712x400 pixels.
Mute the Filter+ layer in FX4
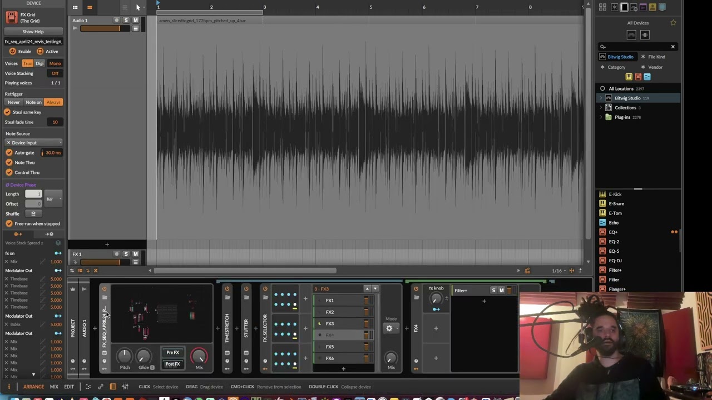pyautogui.click(x=502, y=291)
